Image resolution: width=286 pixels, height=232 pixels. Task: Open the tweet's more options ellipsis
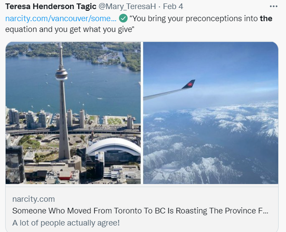pyautogui.click(x=273, y=6)
